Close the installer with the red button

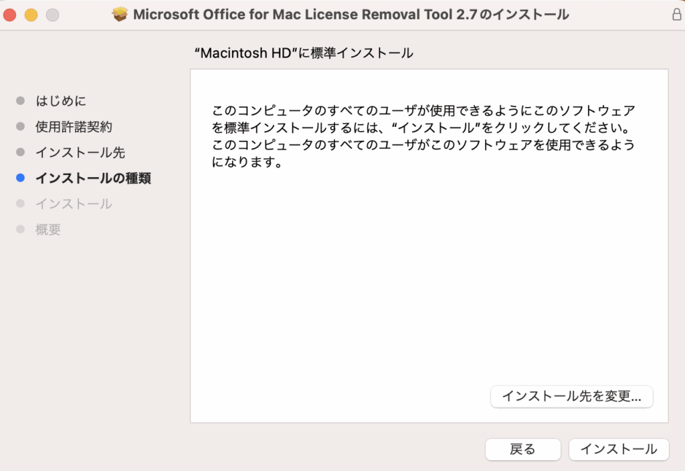point(9,14)
